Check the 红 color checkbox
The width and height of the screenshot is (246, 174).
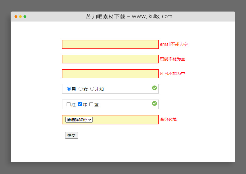(x=68, y=104)
